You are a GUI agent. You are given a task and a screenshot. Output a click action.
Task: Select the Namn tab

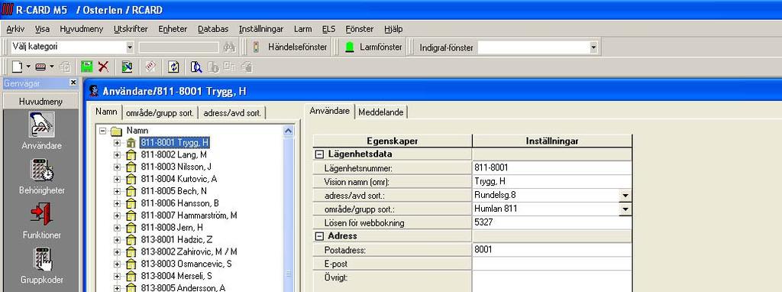[107, 112]
